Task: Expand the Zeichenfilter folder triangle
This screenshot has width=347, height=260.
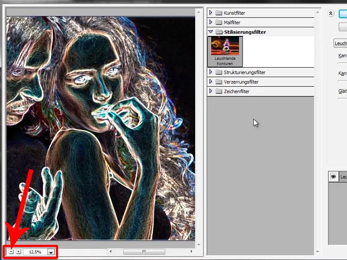Action: coord(211,91)
